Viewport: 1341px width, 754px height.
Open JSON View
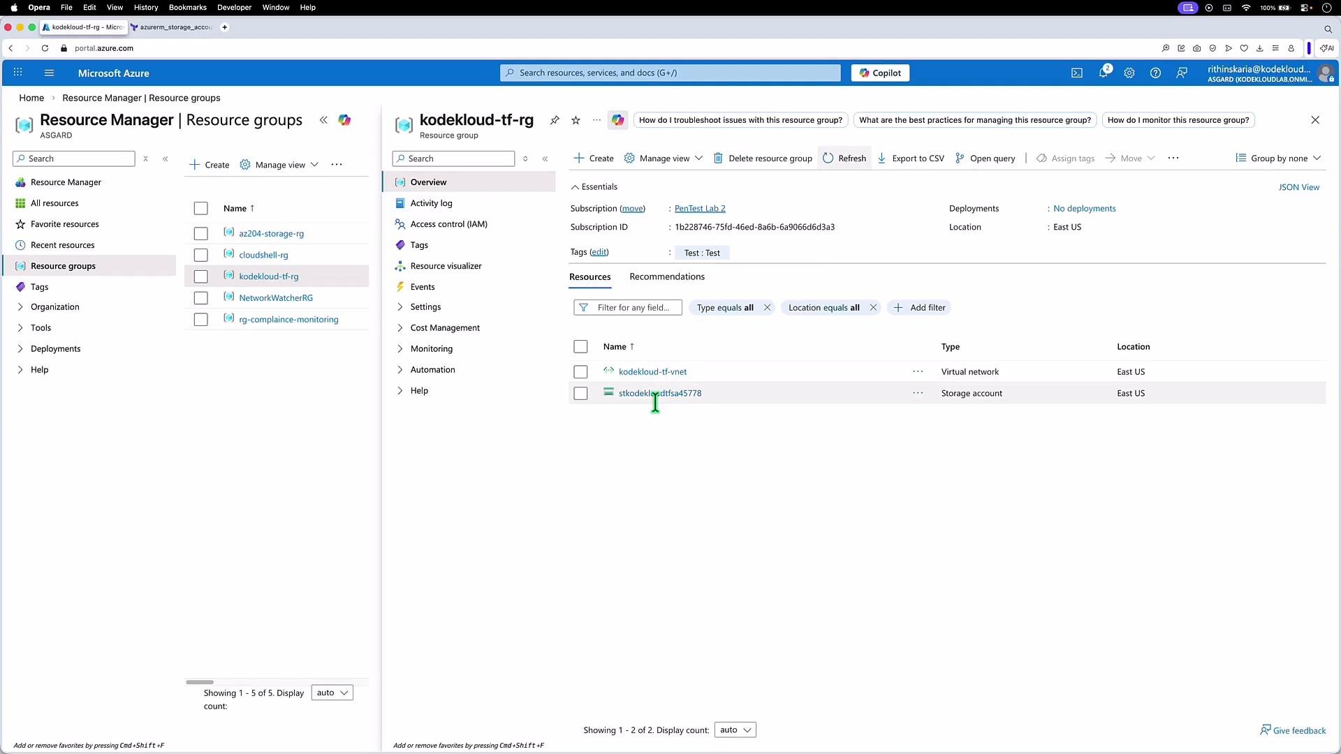click(1299, 187)
